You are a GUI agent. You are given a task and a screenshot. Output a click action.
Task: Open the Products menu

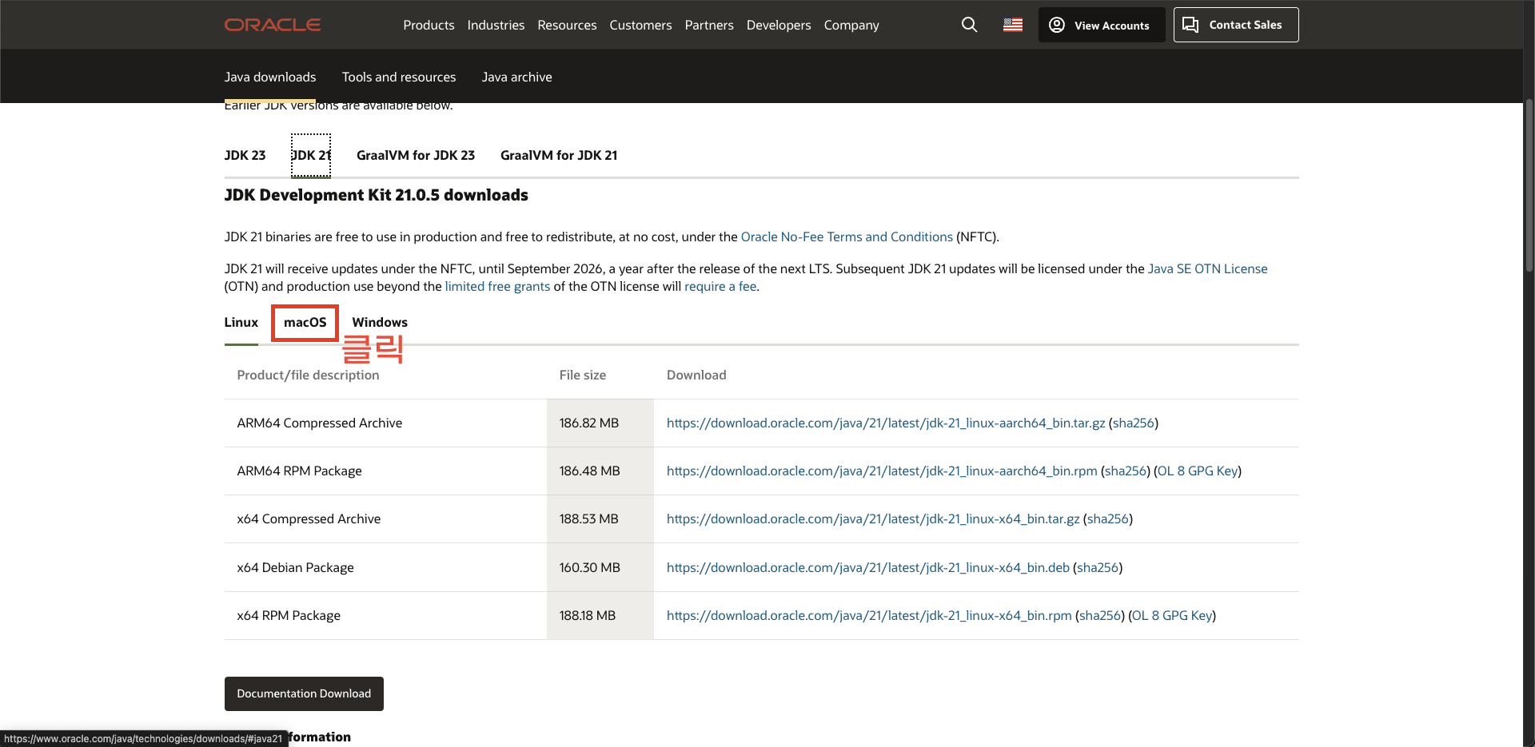(x=429, y=25)
